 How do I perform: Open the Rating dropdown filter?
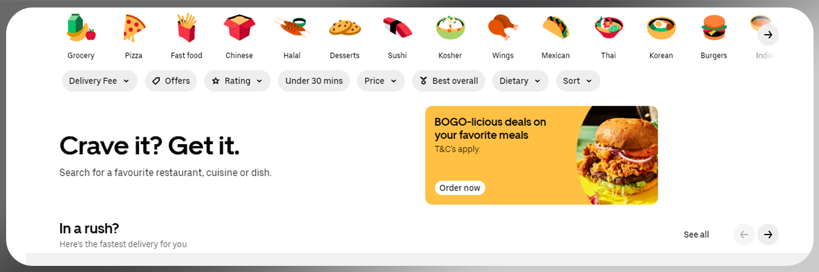coord(237,81)
